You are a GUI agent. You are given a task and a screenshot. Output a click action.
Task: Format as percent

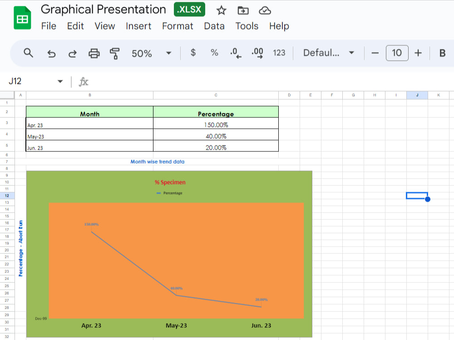(214, 53)
